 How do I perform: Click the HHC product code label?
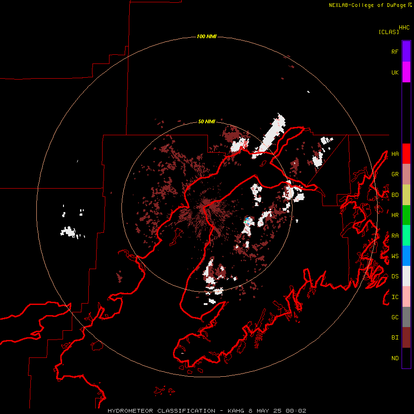pos(404,28)
